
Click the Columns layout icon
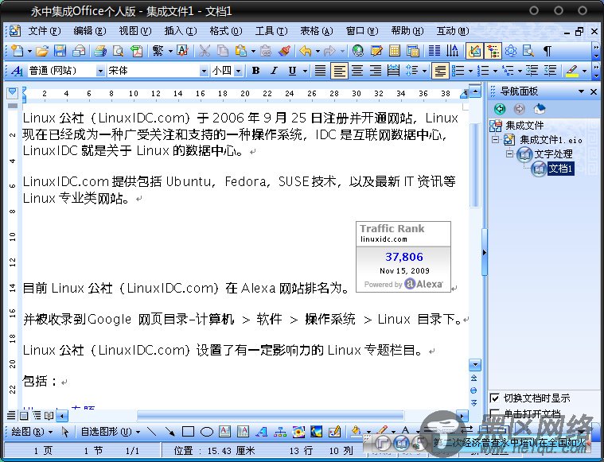click(434, 51)
